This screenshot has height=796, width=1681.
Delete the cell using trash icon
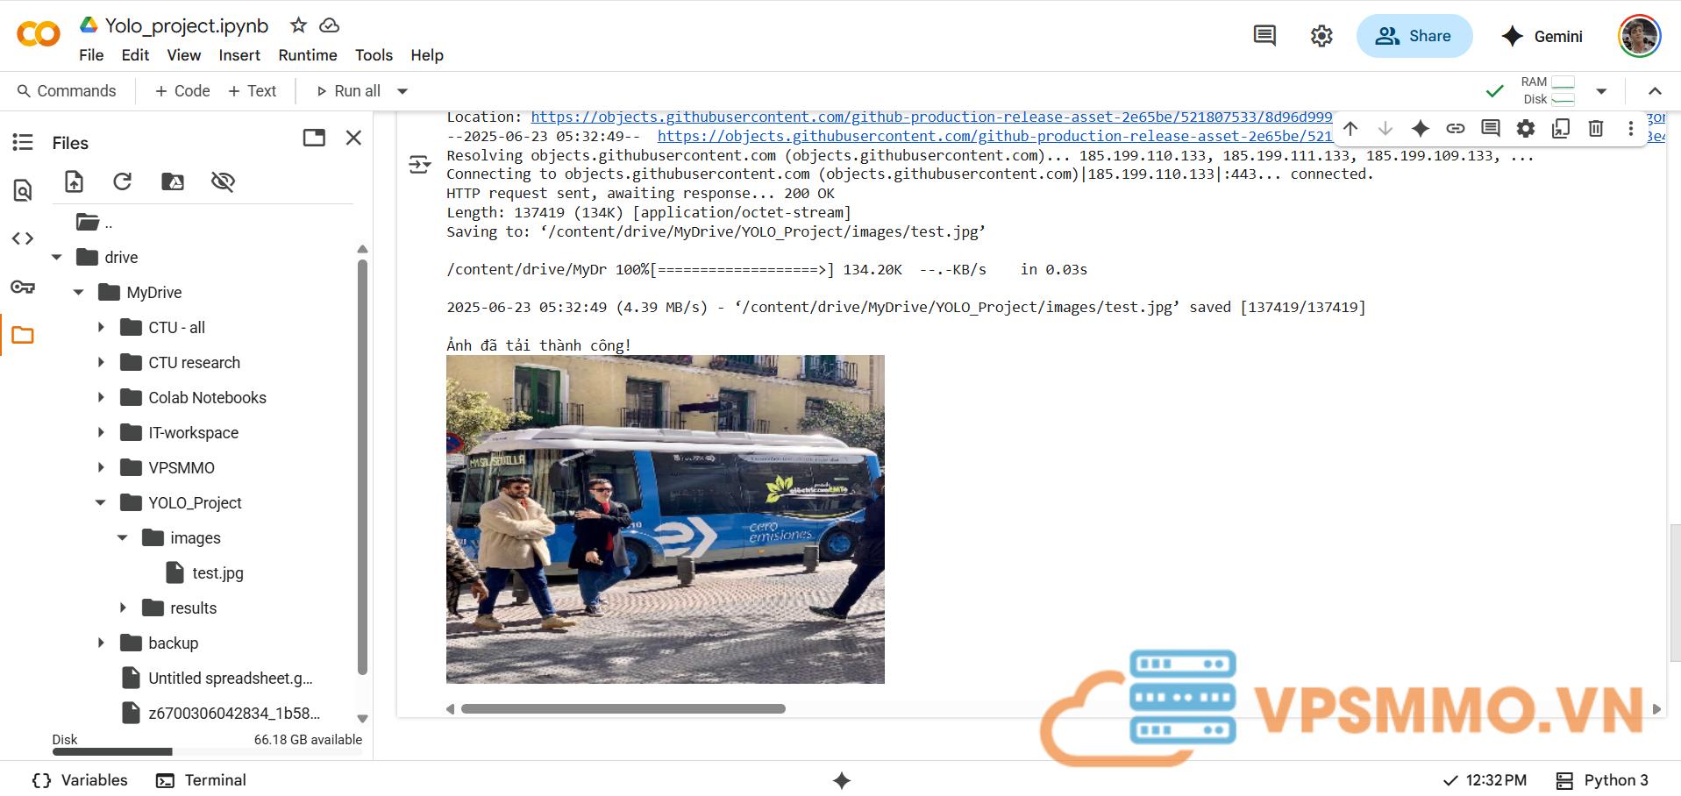[1595, 129]
